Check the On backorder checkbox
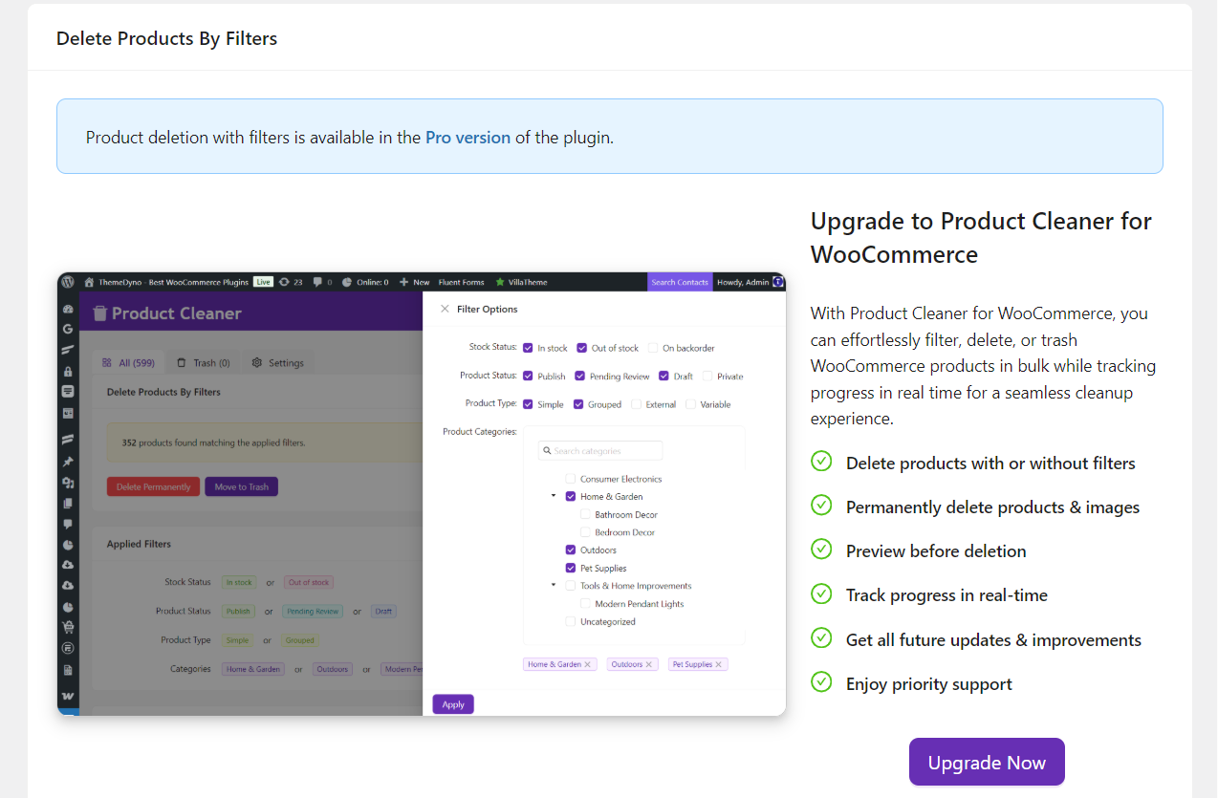 (653, 348)
